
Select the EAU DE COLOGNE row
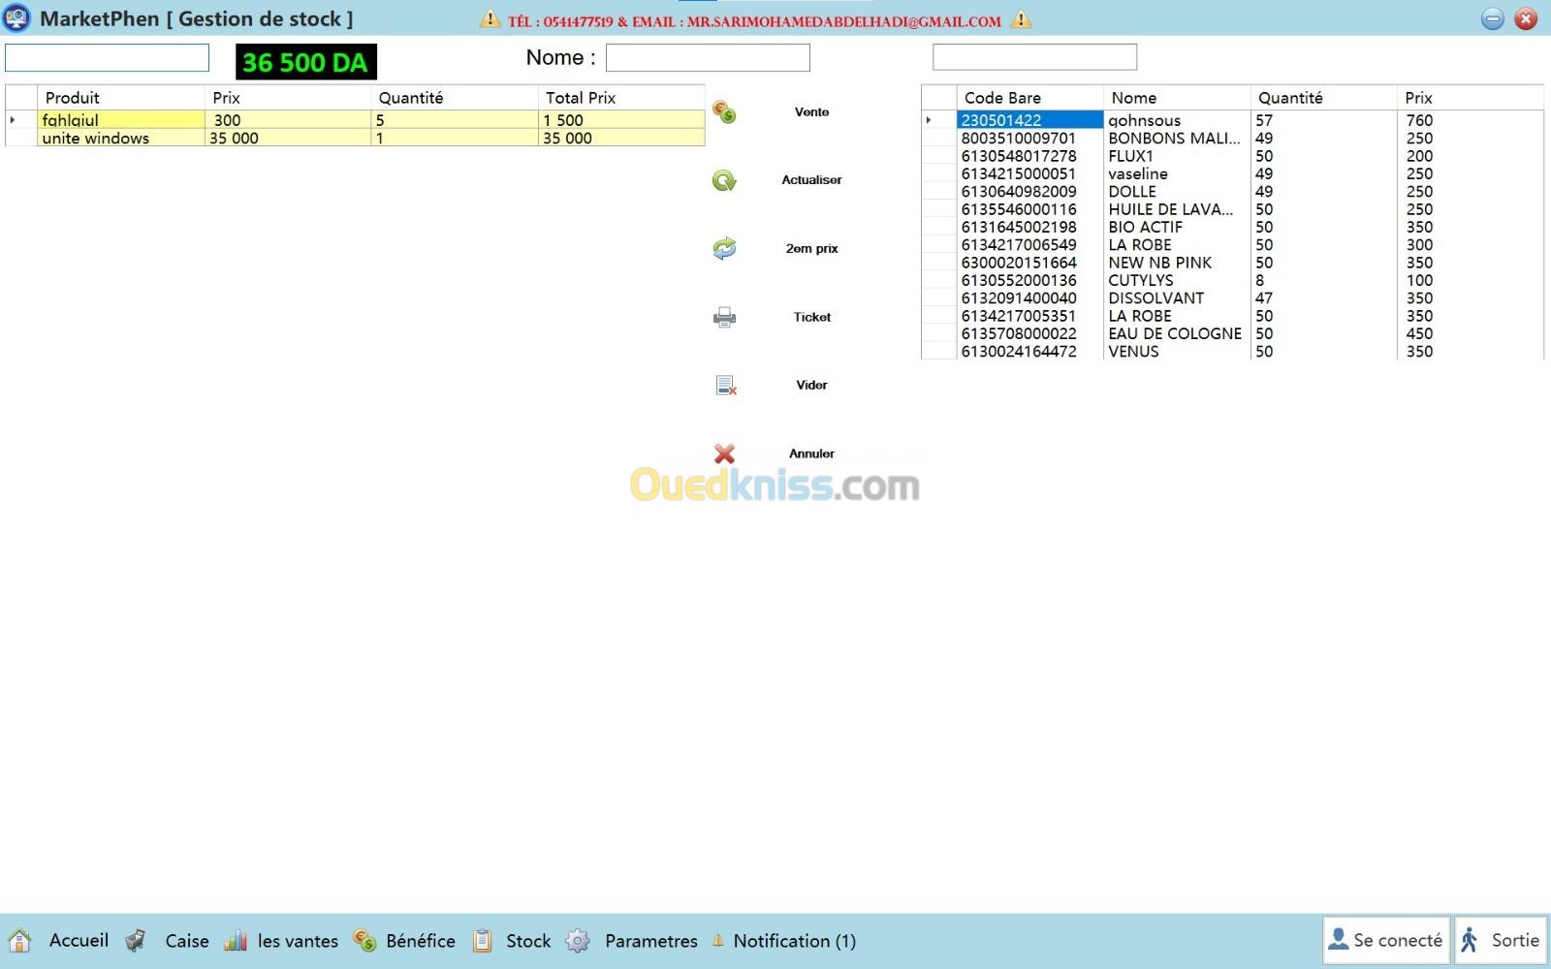[x=1232, y=334]
